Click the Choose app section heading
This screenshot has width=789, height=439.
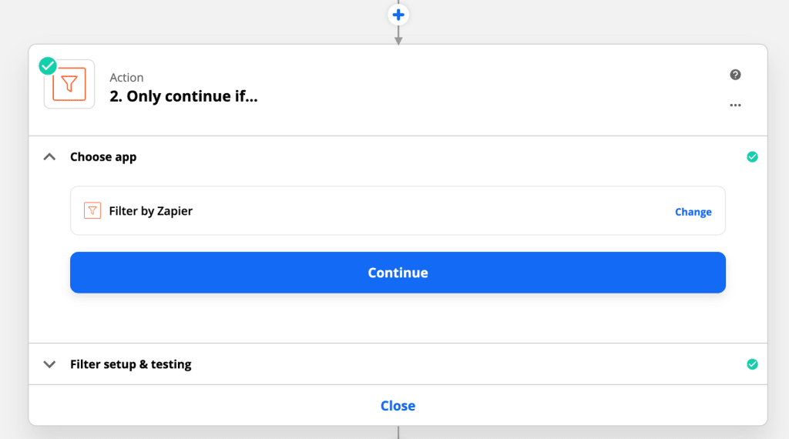pyautogui.click(x=103, y=157)
